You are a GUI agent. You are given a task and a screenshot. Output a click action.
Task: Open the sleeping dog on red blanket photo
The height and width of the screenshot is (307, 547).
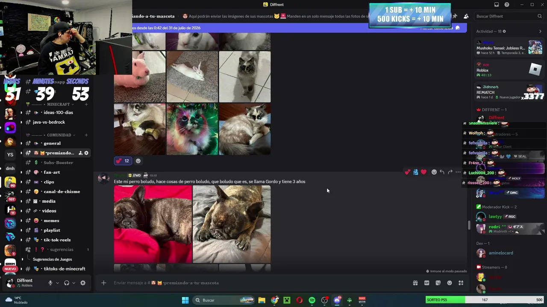(153, 224)
